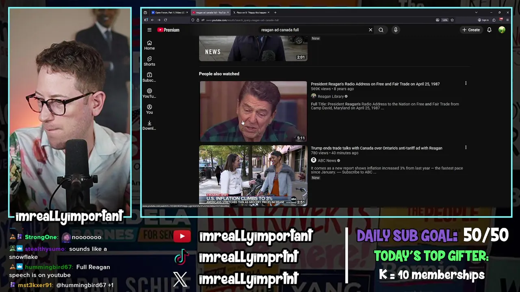Go forward with the browser forward arrow
520x292 pixels.
159,20
